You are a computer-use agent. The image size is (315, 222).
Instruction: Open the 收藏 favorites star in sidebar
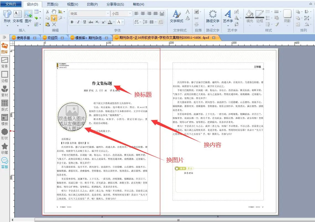click(5, 149)
